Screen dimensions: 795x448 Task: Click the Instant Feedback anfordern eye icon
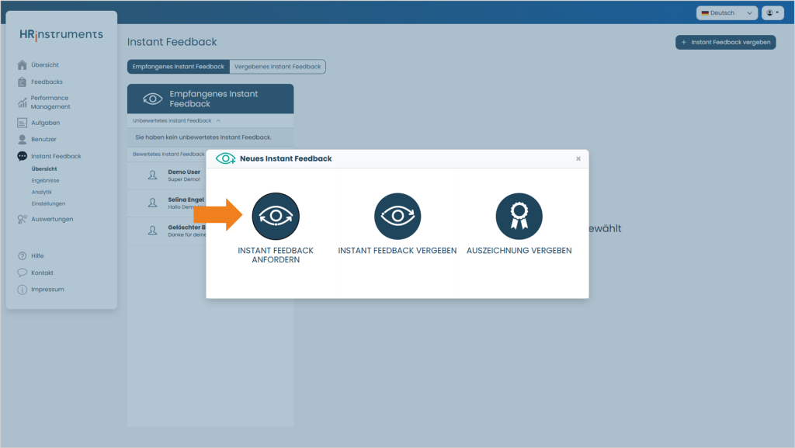(276, 217)
